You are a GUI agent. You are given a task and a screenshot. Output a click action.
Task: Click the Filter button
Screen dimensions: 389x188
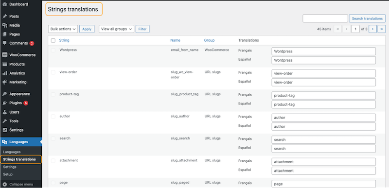click(x=142, y=29)
